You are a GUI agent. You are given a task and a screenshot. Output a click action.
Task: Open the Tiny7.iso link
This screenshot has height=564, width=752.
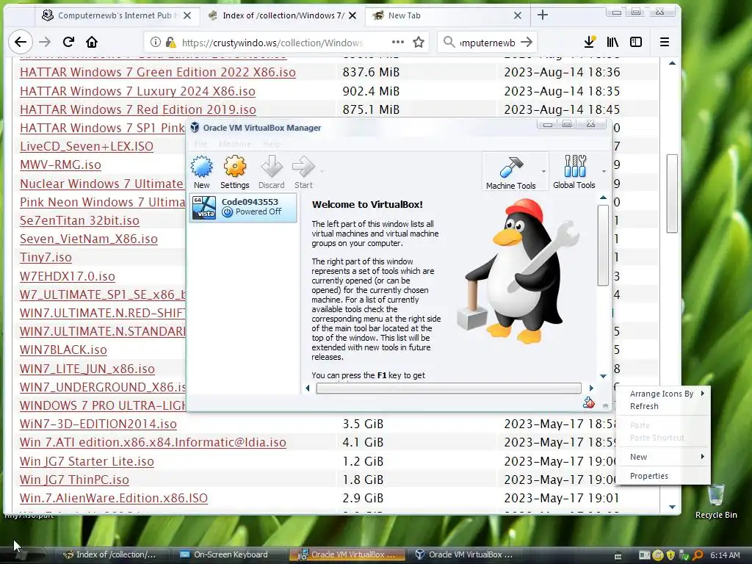click(46, 258)
